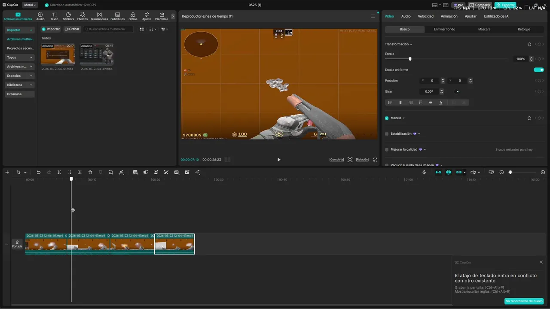Open the media filter dropdown
Image resolution: width=550 pixels, height=309 pixels.
point(164,29)
